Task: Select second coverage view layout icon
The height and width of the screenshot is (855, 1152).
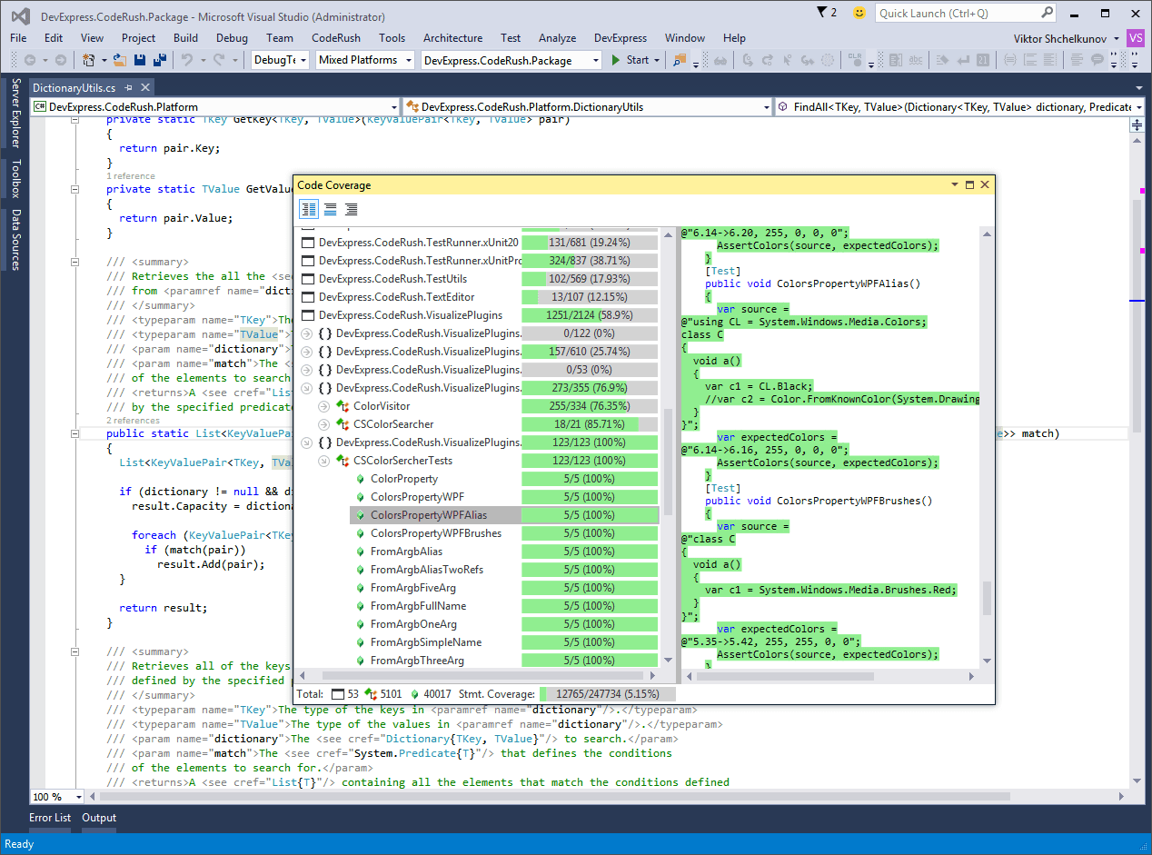Action: 330,209
